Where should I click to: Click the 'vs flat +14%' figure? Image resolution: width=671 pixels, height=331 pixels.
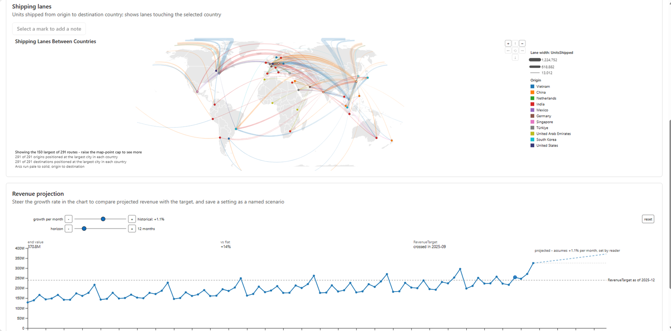click(226, 245)
